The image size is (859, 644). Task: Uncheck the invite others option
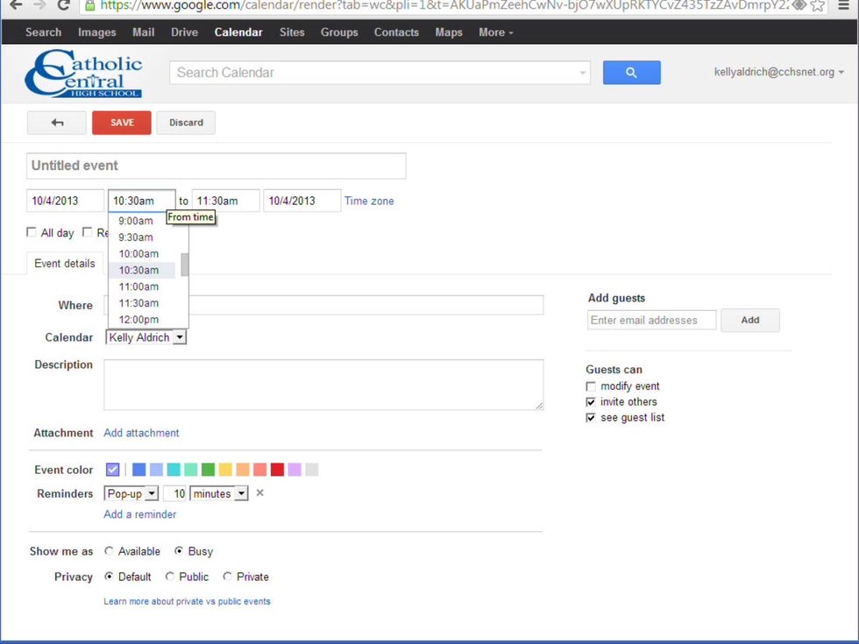(x=591, y=402)
